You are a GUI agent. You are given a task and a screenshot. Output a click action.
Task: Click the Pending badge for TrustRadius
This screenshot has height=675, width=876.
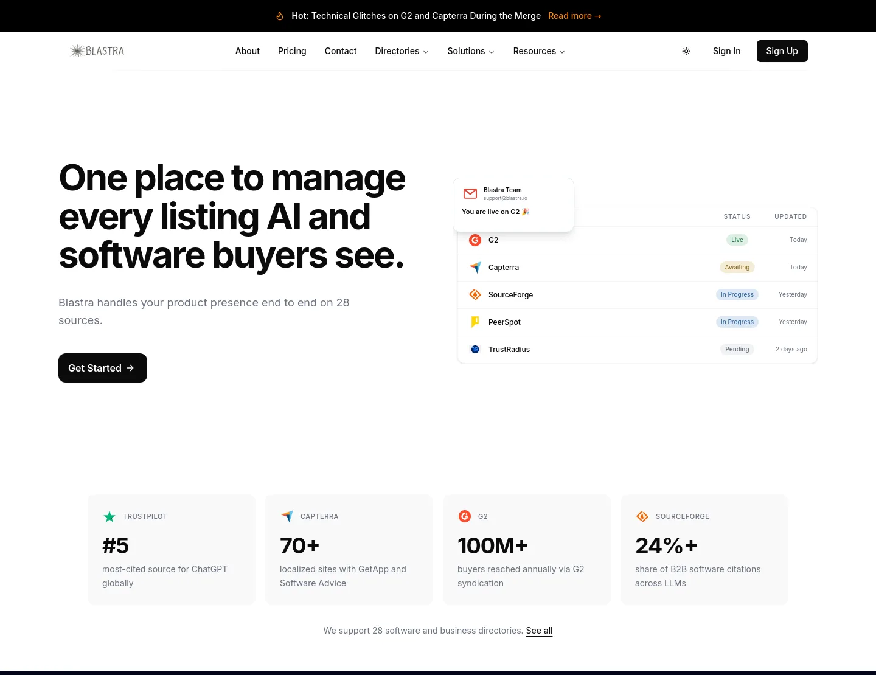coord(737,350)
